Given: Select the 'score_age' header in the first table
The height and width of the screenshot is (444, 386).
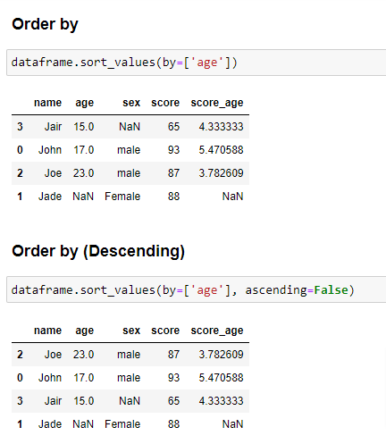Looking at the screenshot, I should coord(217,103).
